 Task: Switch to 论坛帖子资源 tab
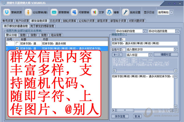point(86,21)
